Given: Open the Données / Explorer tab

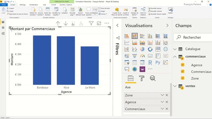Looking at the screenshot, I should coord(66,5).
